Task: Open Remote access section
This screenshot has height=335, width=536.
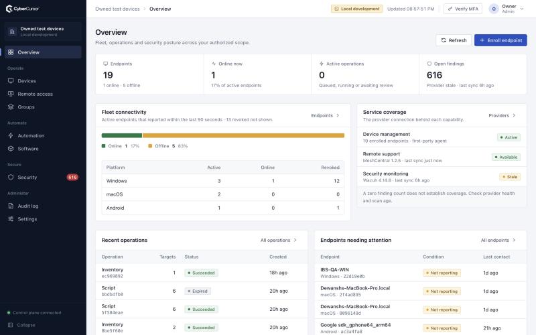Action: click(x=43, y=94)
